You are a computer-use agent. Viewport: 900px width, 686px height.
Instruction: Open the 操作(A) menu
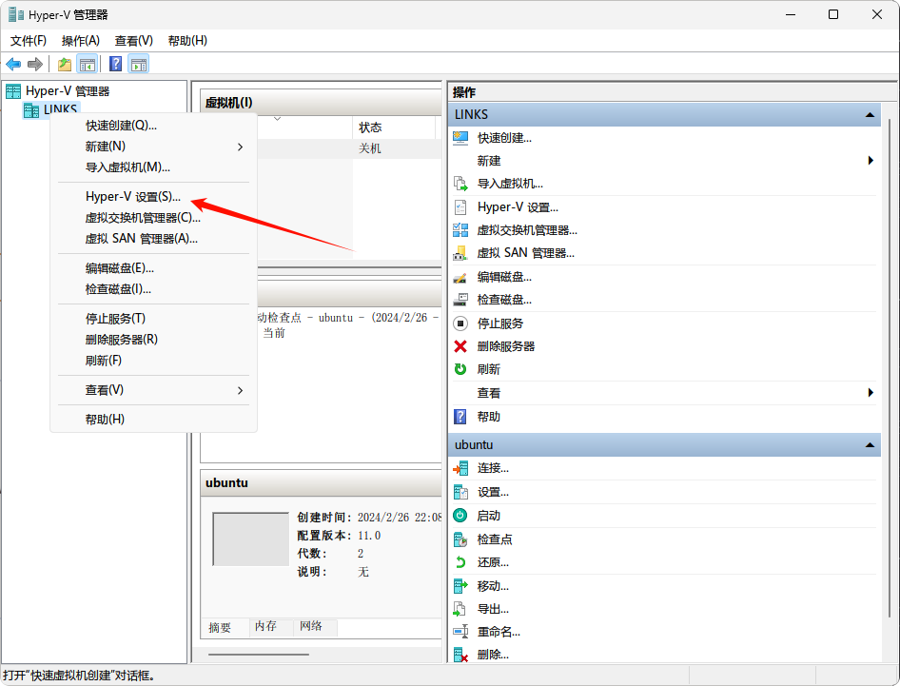pos(80,41)
